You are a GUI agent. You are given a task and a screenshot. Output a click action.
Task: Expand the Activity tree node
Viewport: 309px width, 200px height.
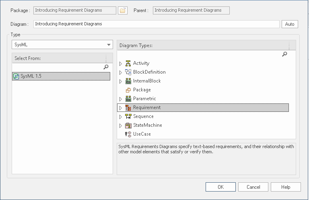pos(120,64)
